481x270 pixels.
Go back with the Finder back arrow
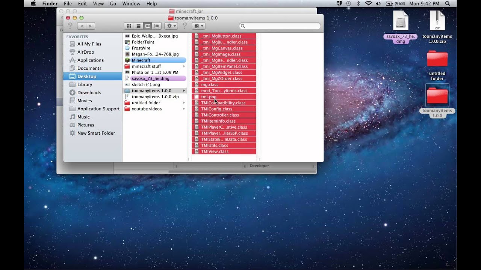click(x=82, y=26)
